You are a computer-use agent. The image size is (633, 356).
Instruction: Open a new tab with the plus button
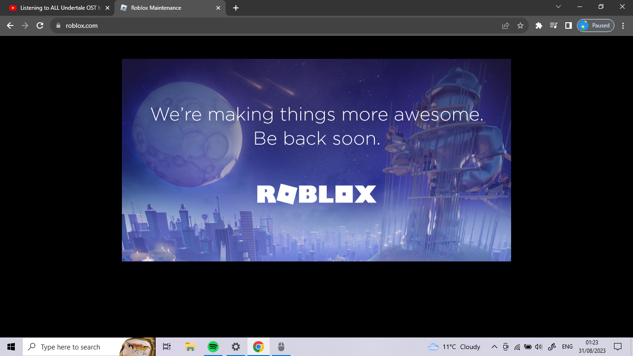236,8
